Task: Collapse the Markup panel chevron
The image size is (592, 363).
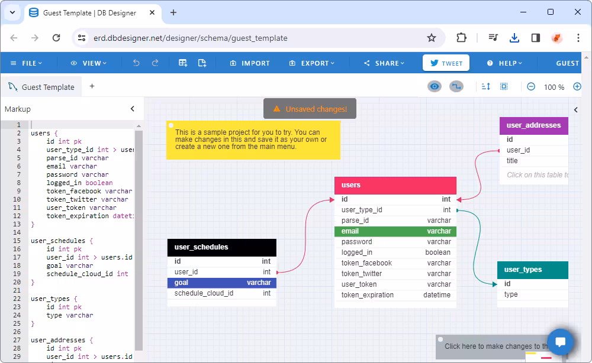Action: click(x=133, y=109)
